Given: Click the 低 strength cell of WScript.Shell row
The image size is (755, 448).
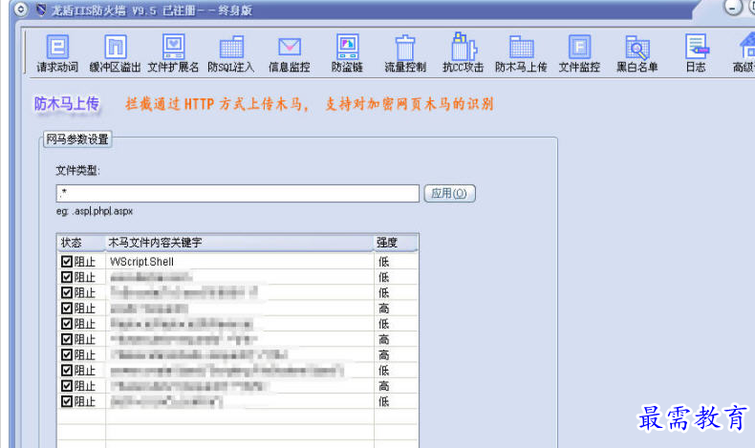Looking at the screenshot, I should point(396,262).
